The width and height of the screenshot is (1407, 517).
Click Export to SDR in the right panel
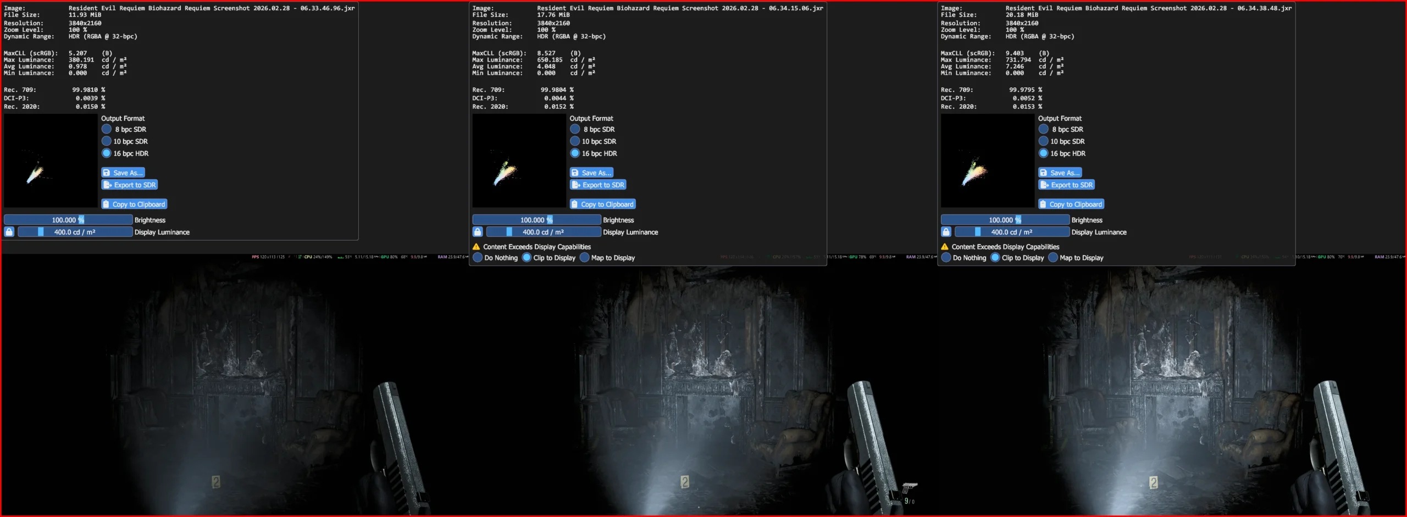pos(1066,185)
